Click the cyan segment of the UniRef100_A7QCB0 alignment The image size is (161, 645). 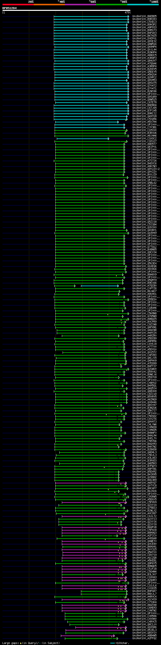click(100, 286)
